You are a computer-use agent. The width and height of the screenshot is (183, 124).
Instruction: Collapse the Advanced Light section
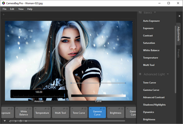(168, 74)
